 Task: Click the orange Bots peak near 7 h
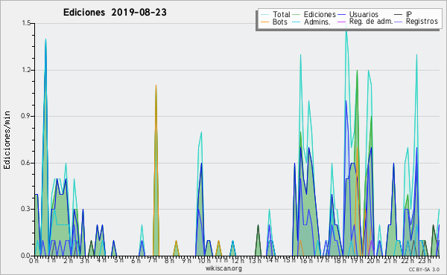click(156, 85)
